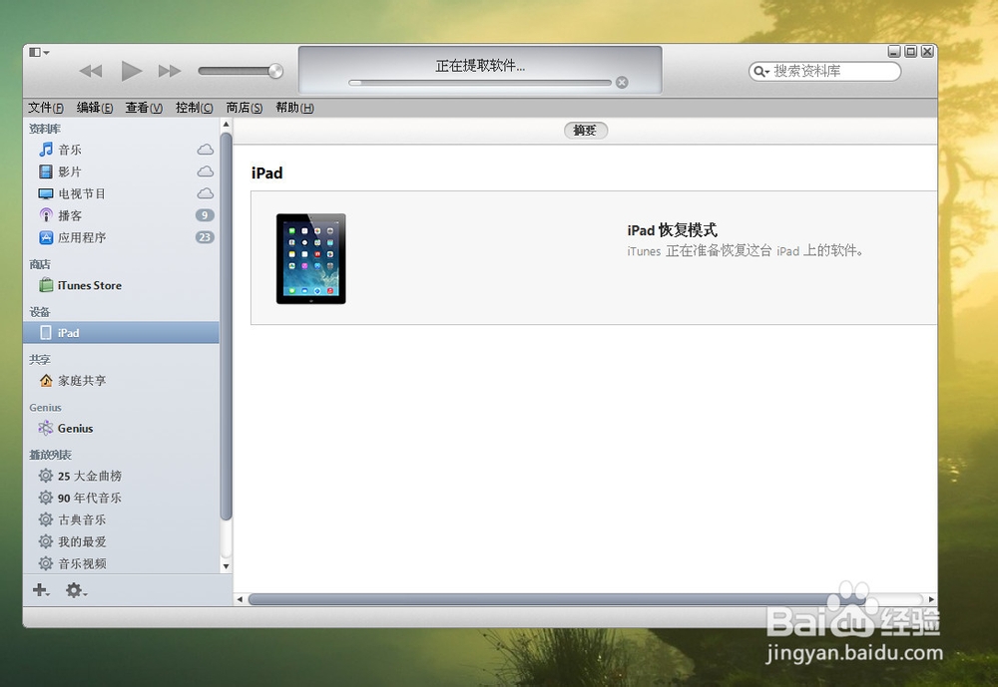Screen dimensions: 998x687
Task: Open the 查看(V) menu
Action: 144,108
